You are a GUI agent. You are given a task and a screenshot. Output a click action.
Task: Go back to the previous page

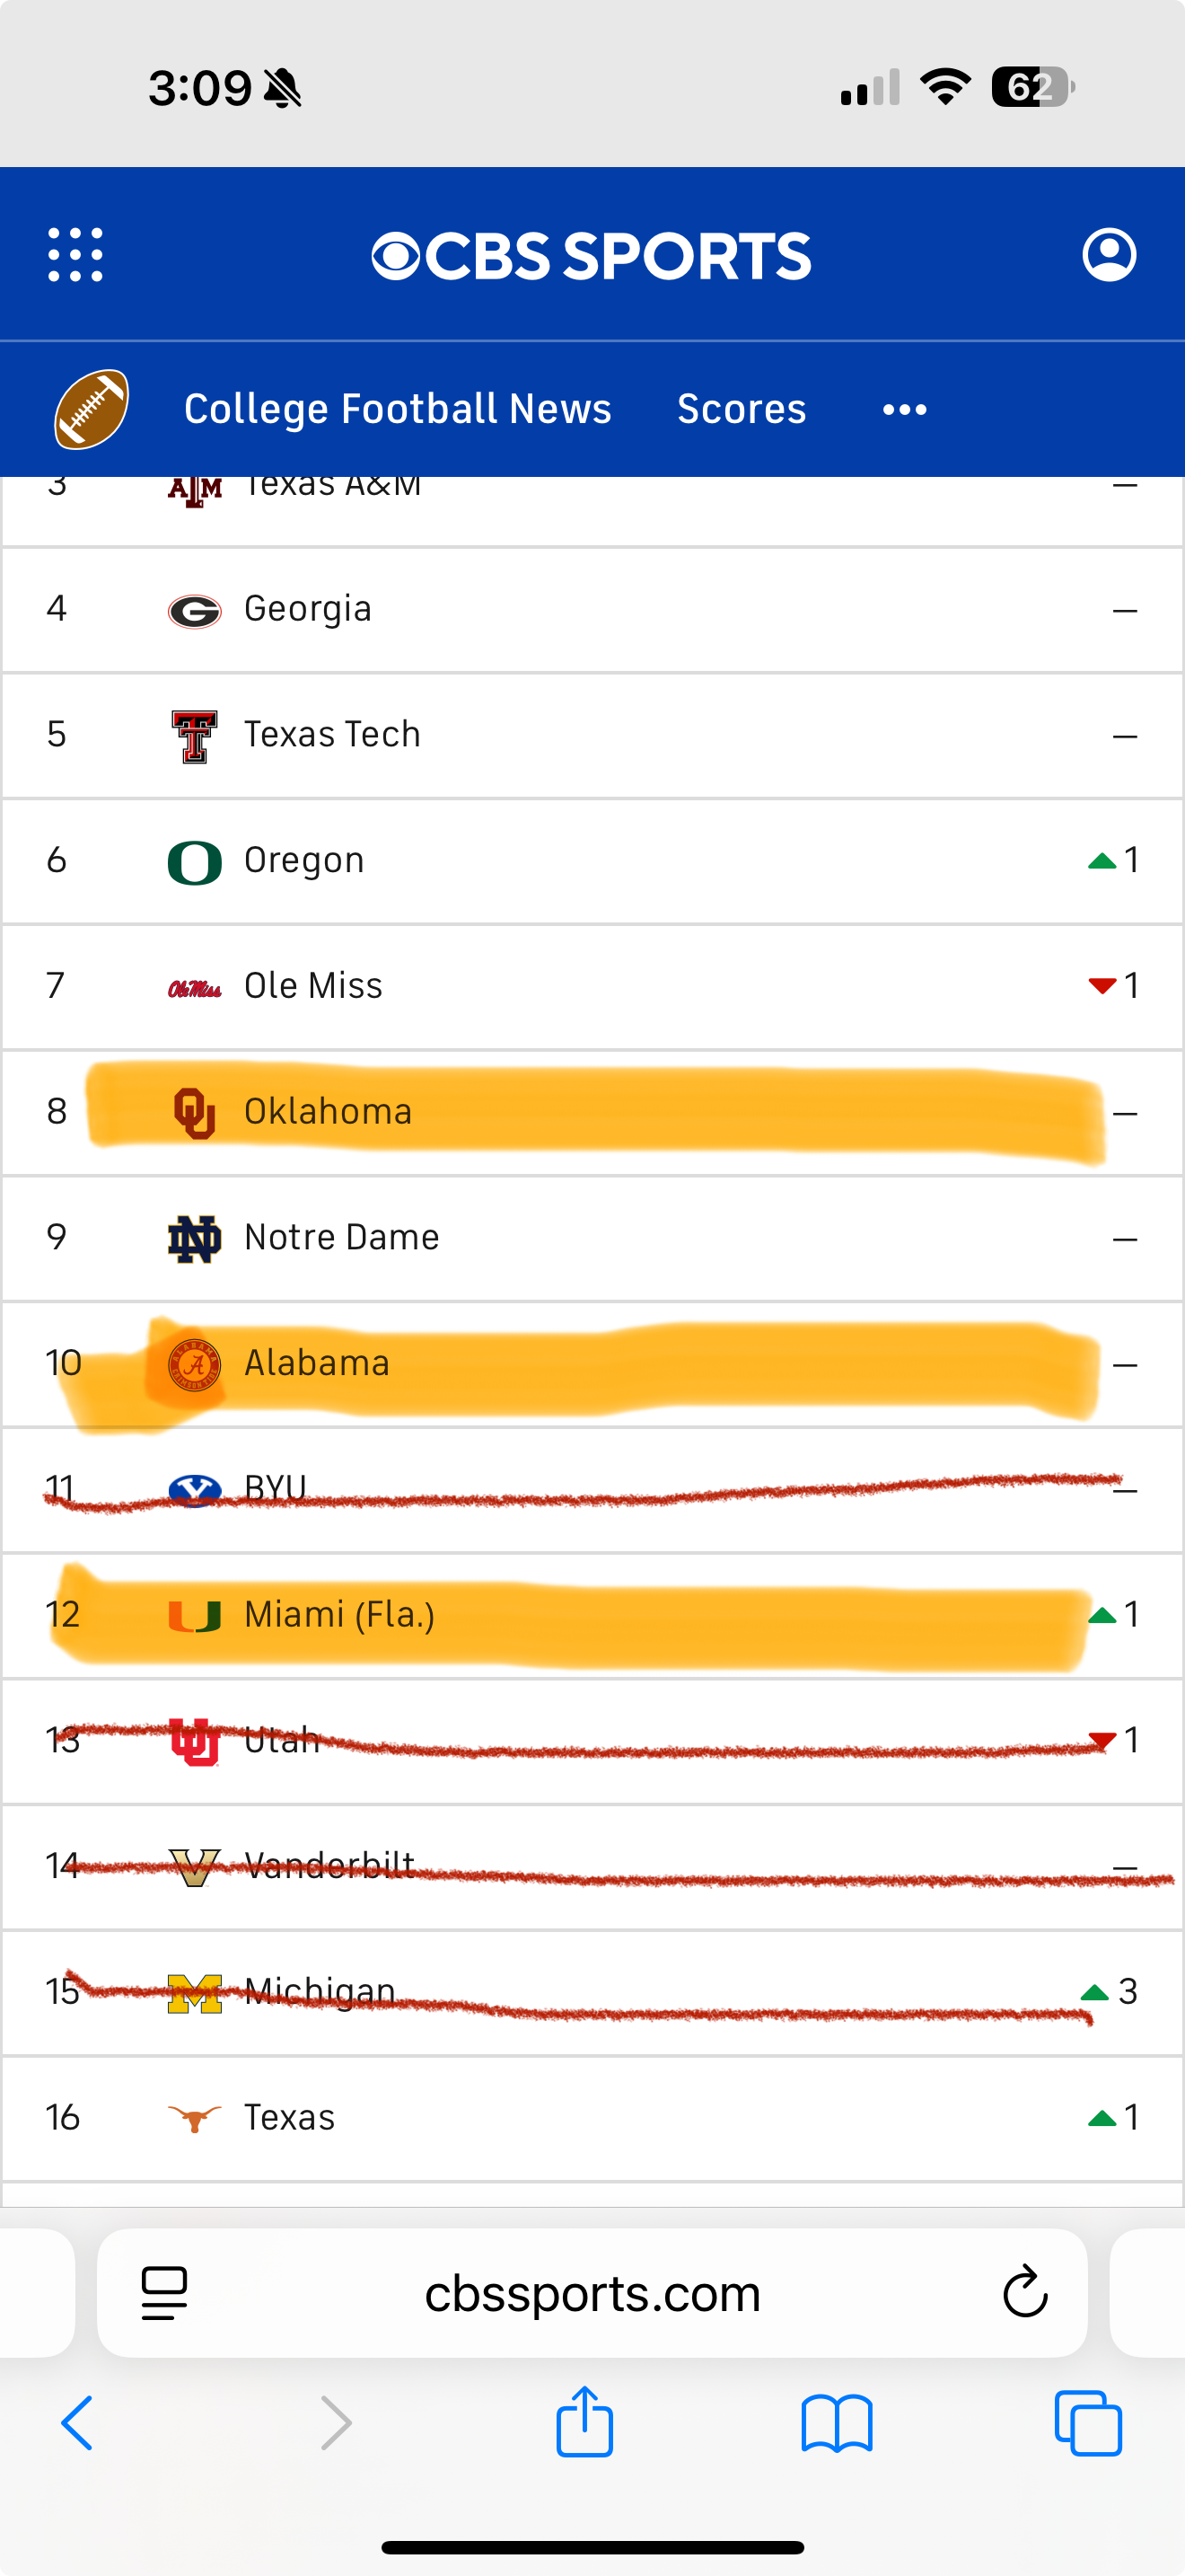[77, 2422]
